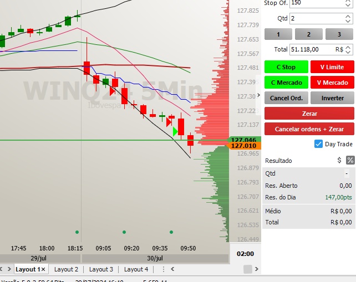Screen dimensions: 356x282
Task: Click the Res. do Dia value 147,00pts
Action: click(x=338, y=197)
